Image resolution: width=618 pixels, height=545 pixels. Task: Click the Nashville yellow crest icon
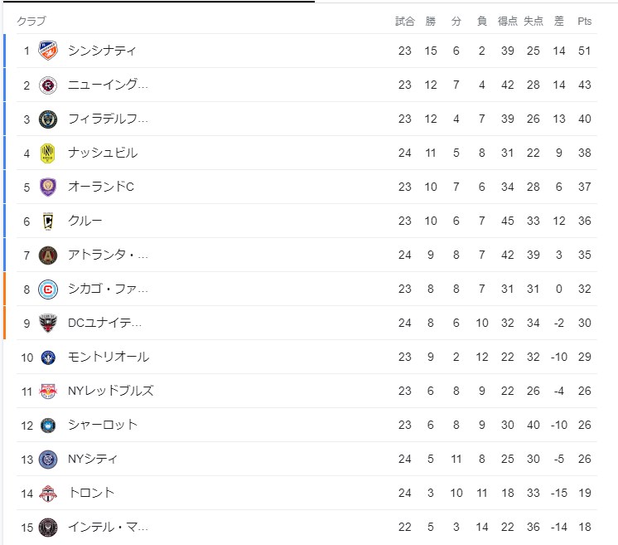point(48,153)
